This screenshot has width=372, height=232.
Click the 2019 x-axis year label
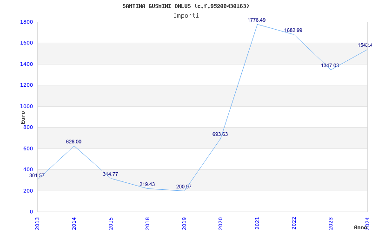(184, 223)
